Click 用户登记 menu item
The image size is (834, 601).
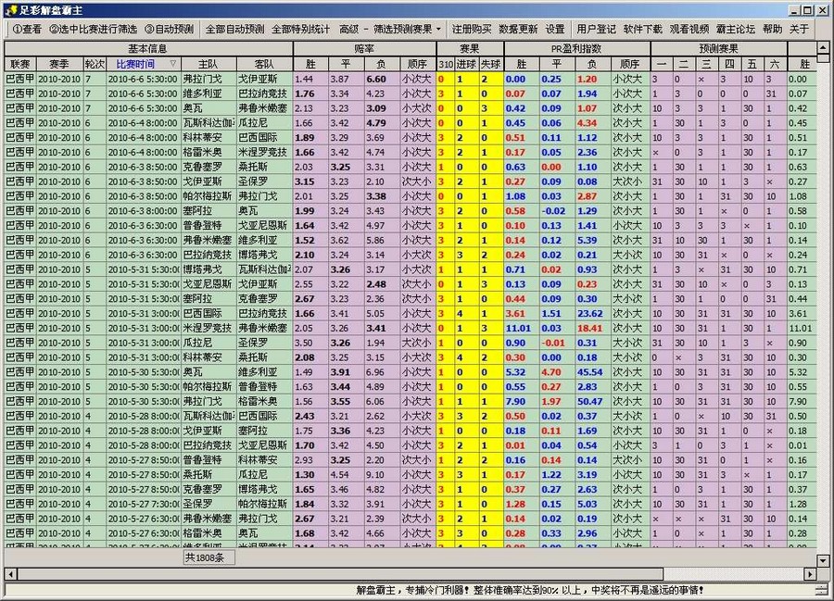tap(596, 30)
